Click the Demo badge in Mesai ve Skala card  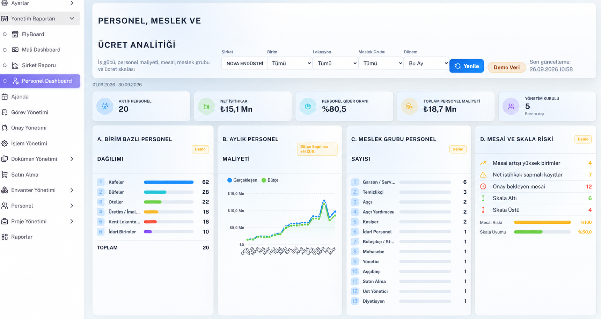583,139
